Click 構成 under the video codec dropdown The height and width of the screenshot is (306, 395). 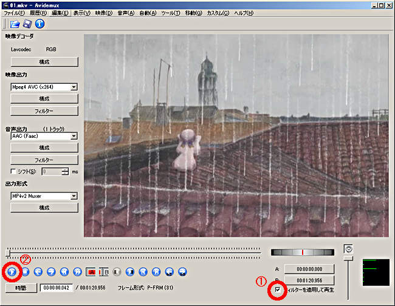44,98
